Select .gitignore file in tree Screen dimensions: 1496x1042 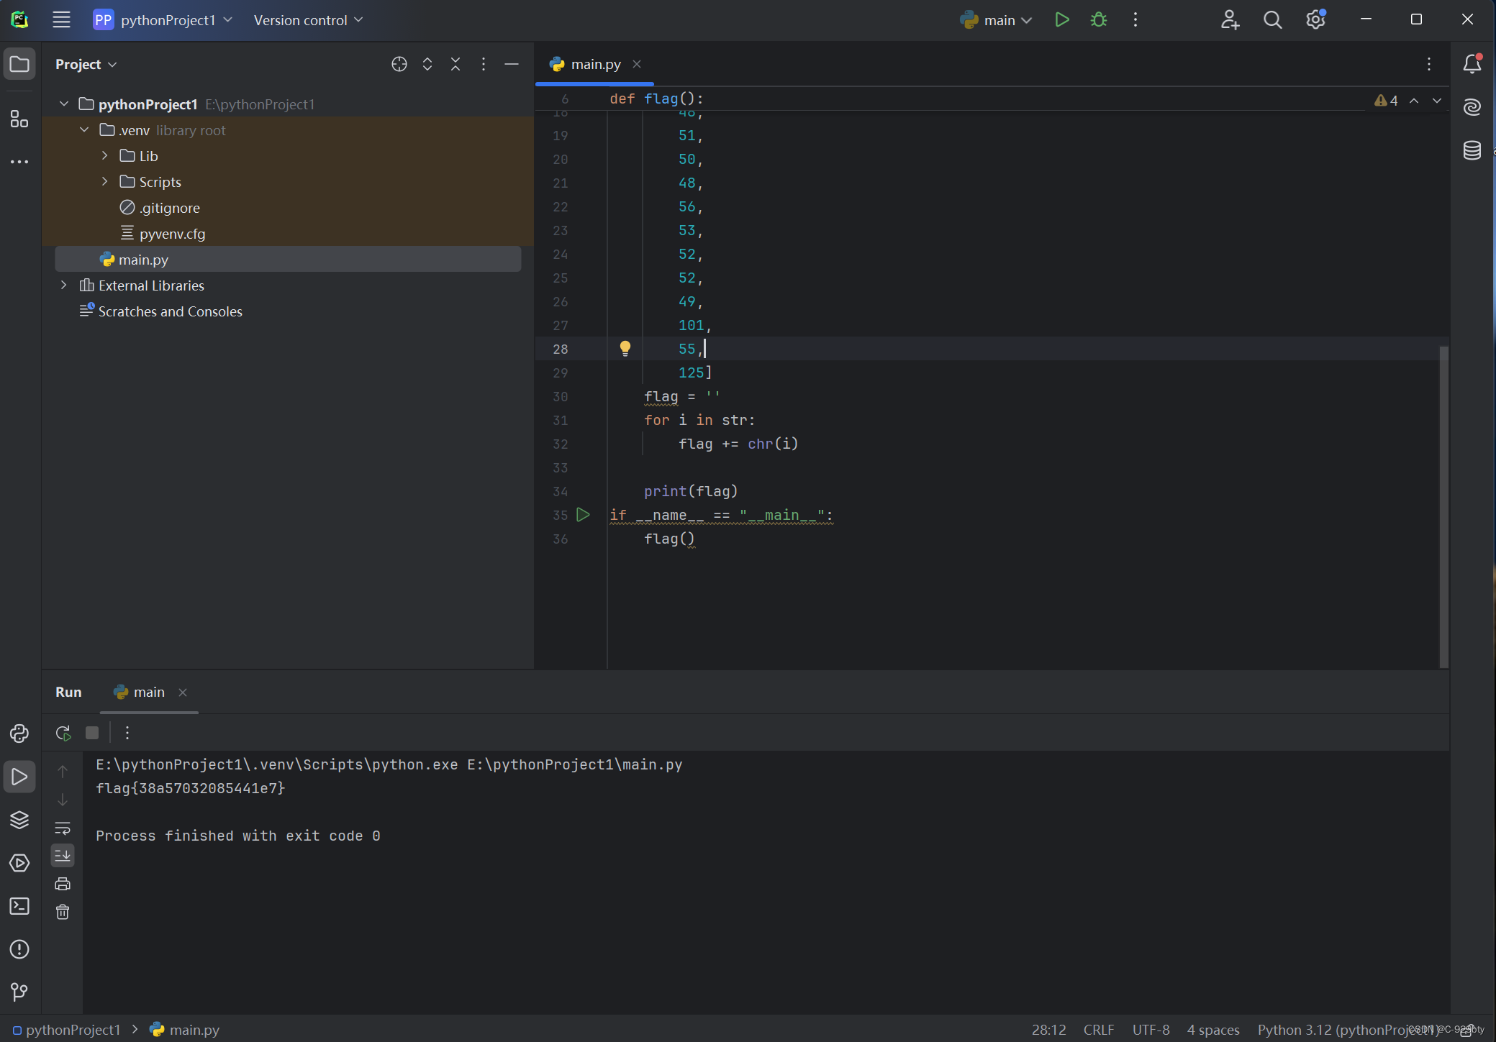159,208
